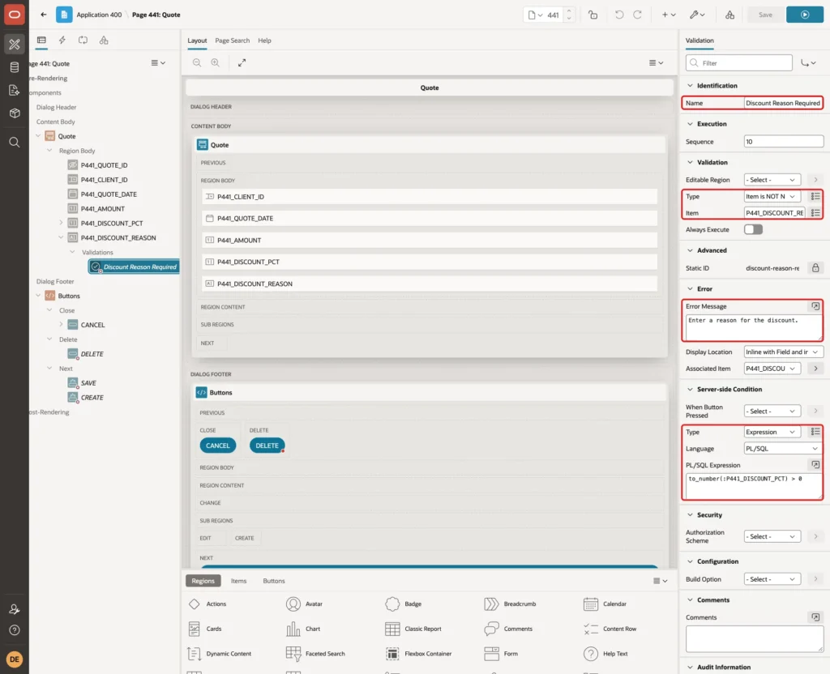
Task: Open the help question mark icon
Action: point(15,630)
